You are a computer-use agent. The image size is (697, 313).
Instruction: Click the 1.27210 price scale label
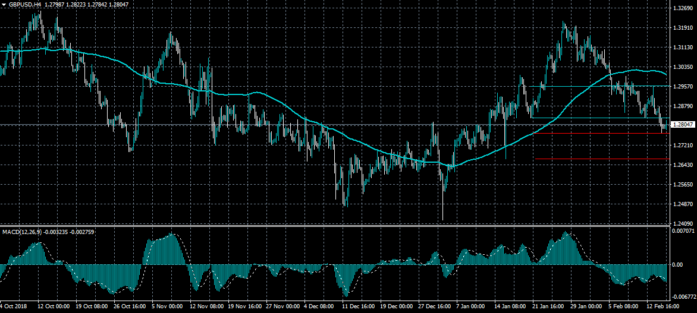(x=683, y=146)
